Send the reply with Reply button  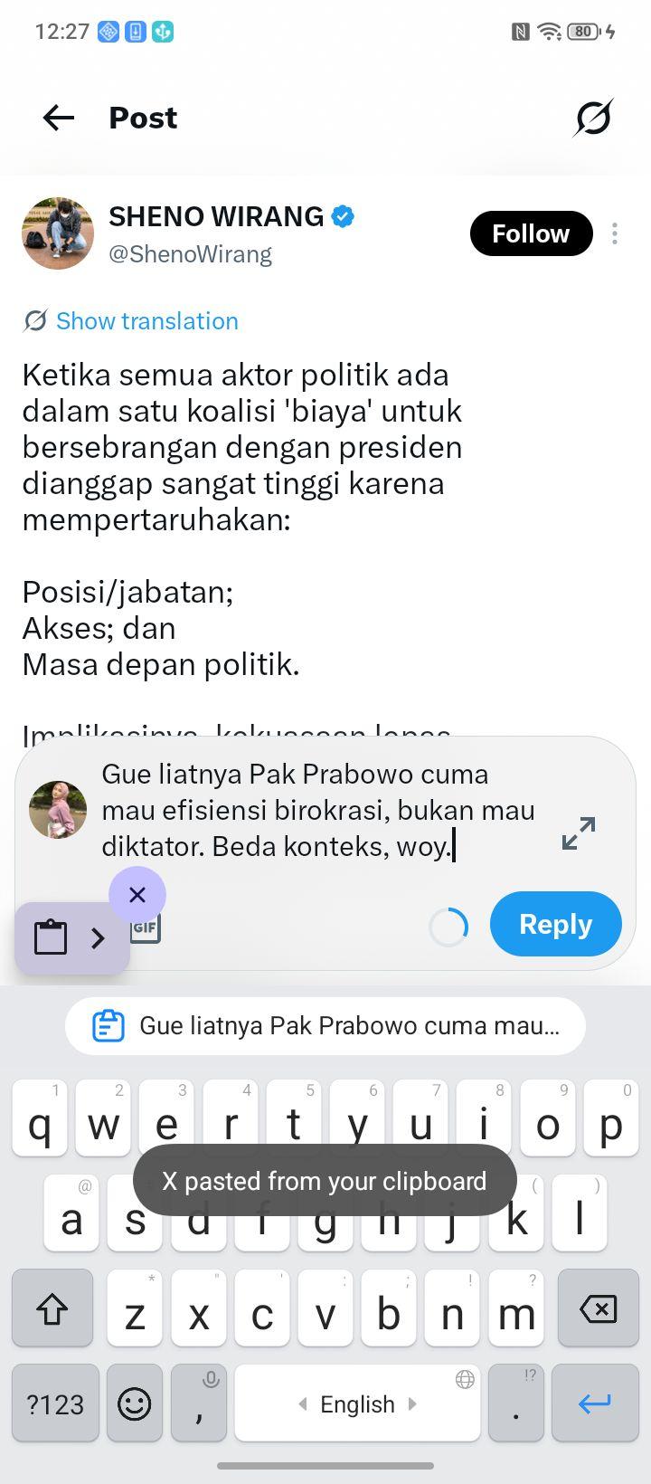point(555,924)
